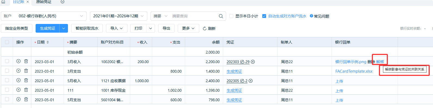Delete the 3月支出 row with trash icon

coord(26,71)
